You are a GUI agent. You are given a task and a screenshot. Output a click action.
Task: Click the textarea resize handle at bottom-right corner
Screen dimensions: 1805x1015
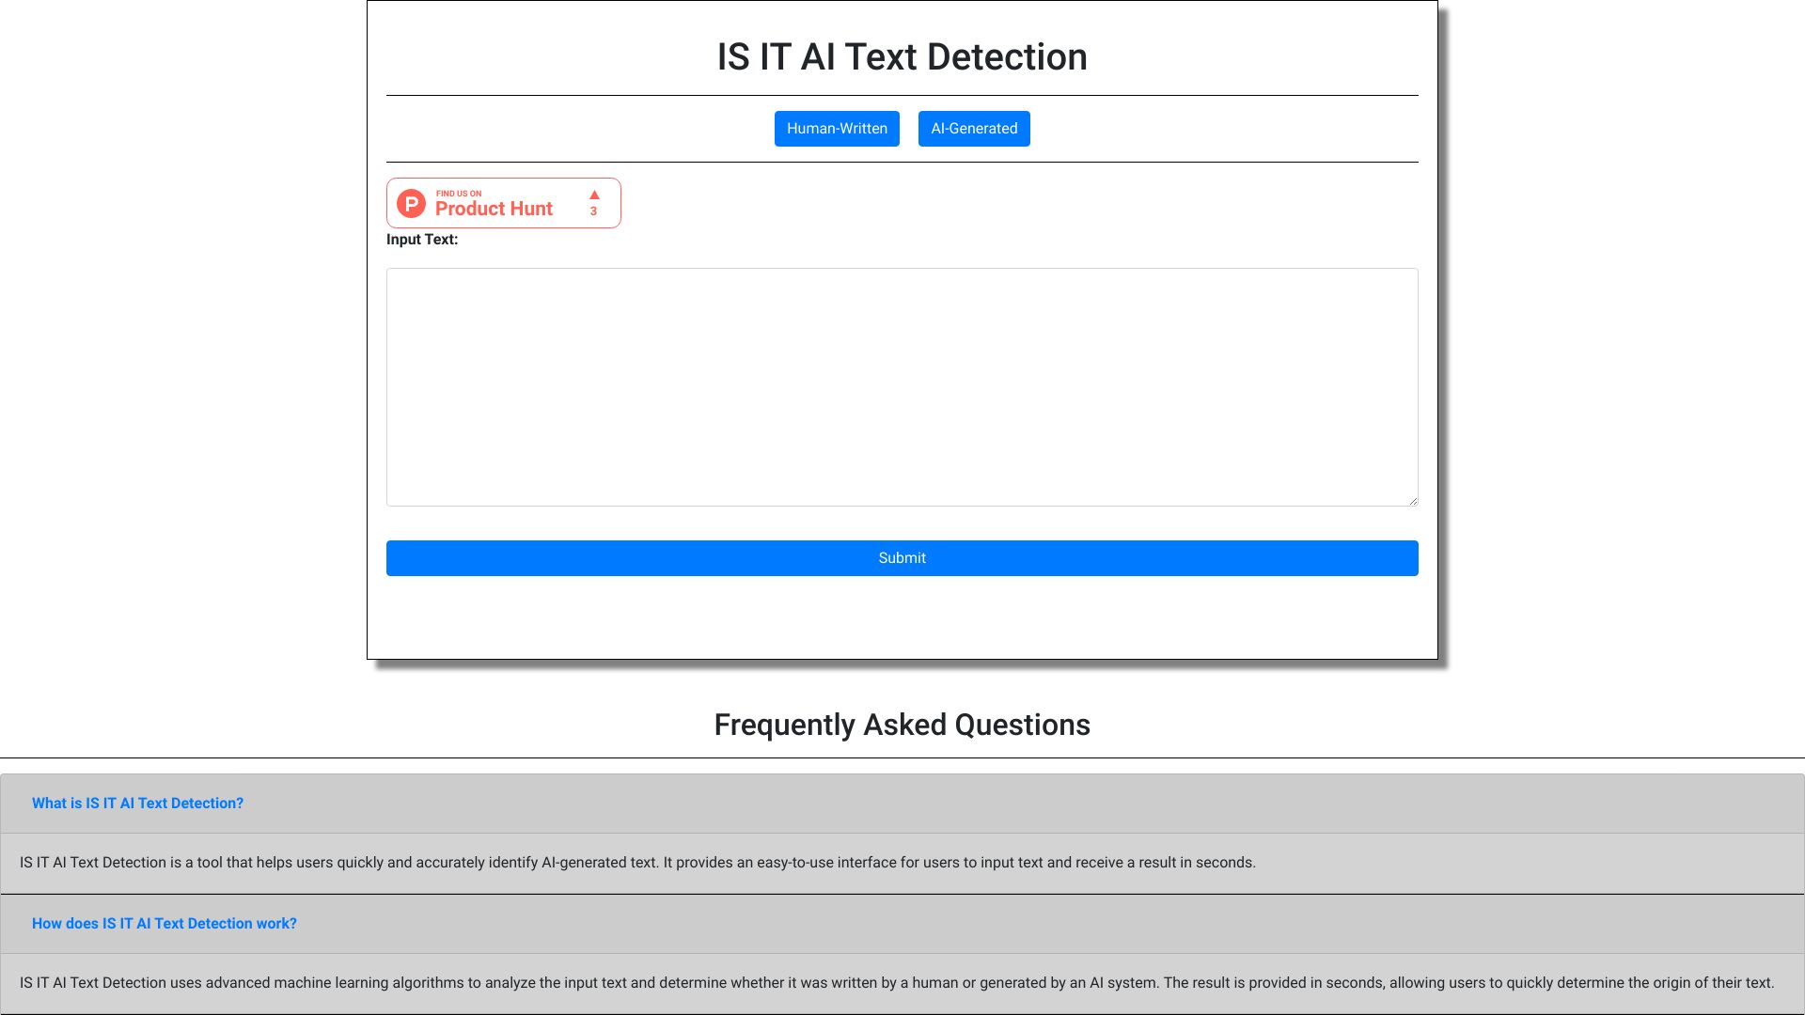[x=1413, y=502]
